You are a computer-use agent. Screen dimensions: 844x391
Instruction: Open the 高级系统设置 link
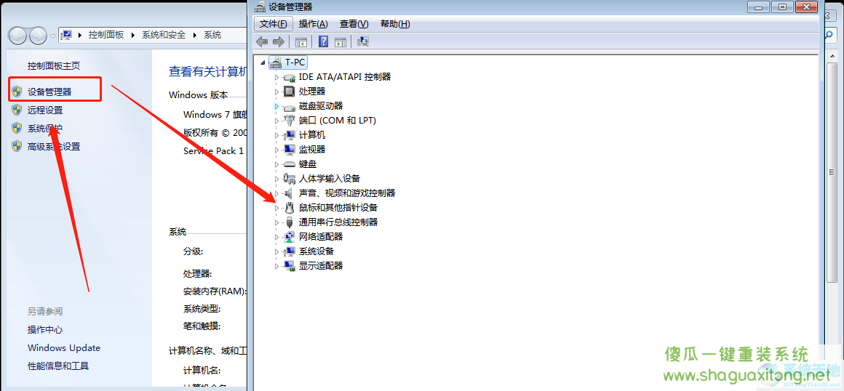click(54, 146)
